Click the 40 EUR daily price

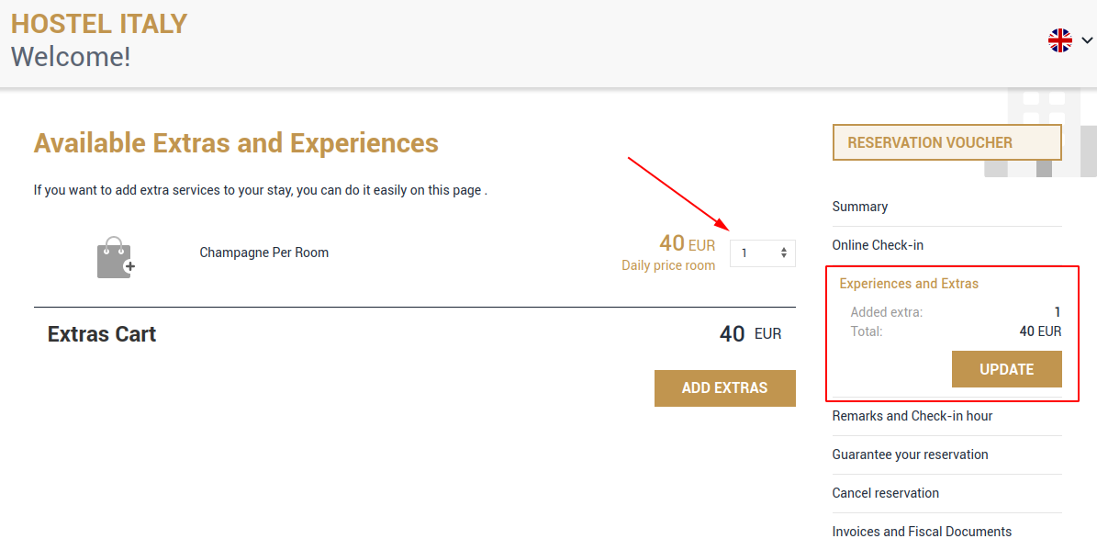point(687,243)
